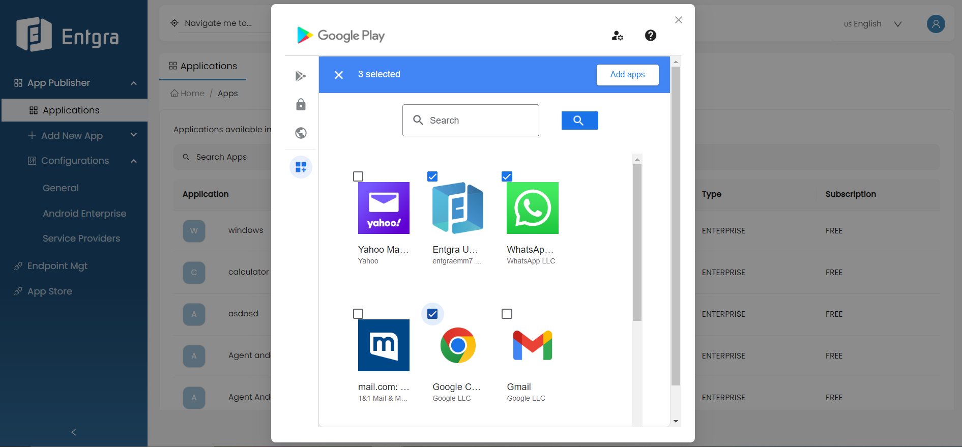Click the windows app avatar W
The width and height of the screenshot is (962, 447).
[194, 231]
